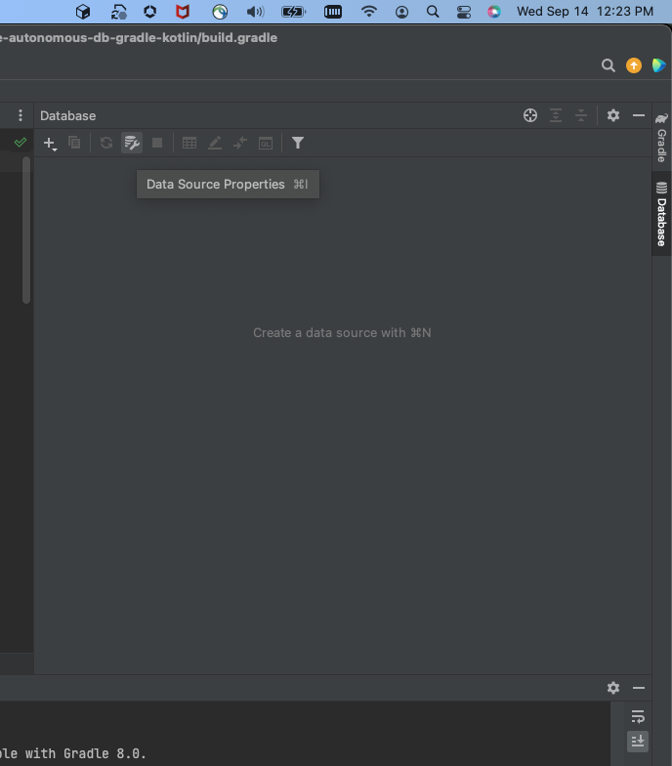This screenshot has width=672, height=766.
Task: Click the Jump to Query Console icon
Action: click(266, 143)
